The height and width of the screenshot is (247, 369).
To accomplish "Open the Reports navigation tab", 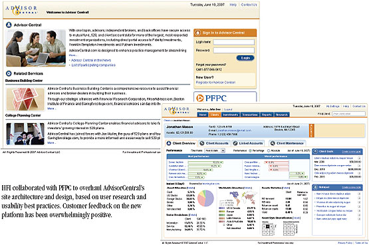I will (x=267, y=115).
